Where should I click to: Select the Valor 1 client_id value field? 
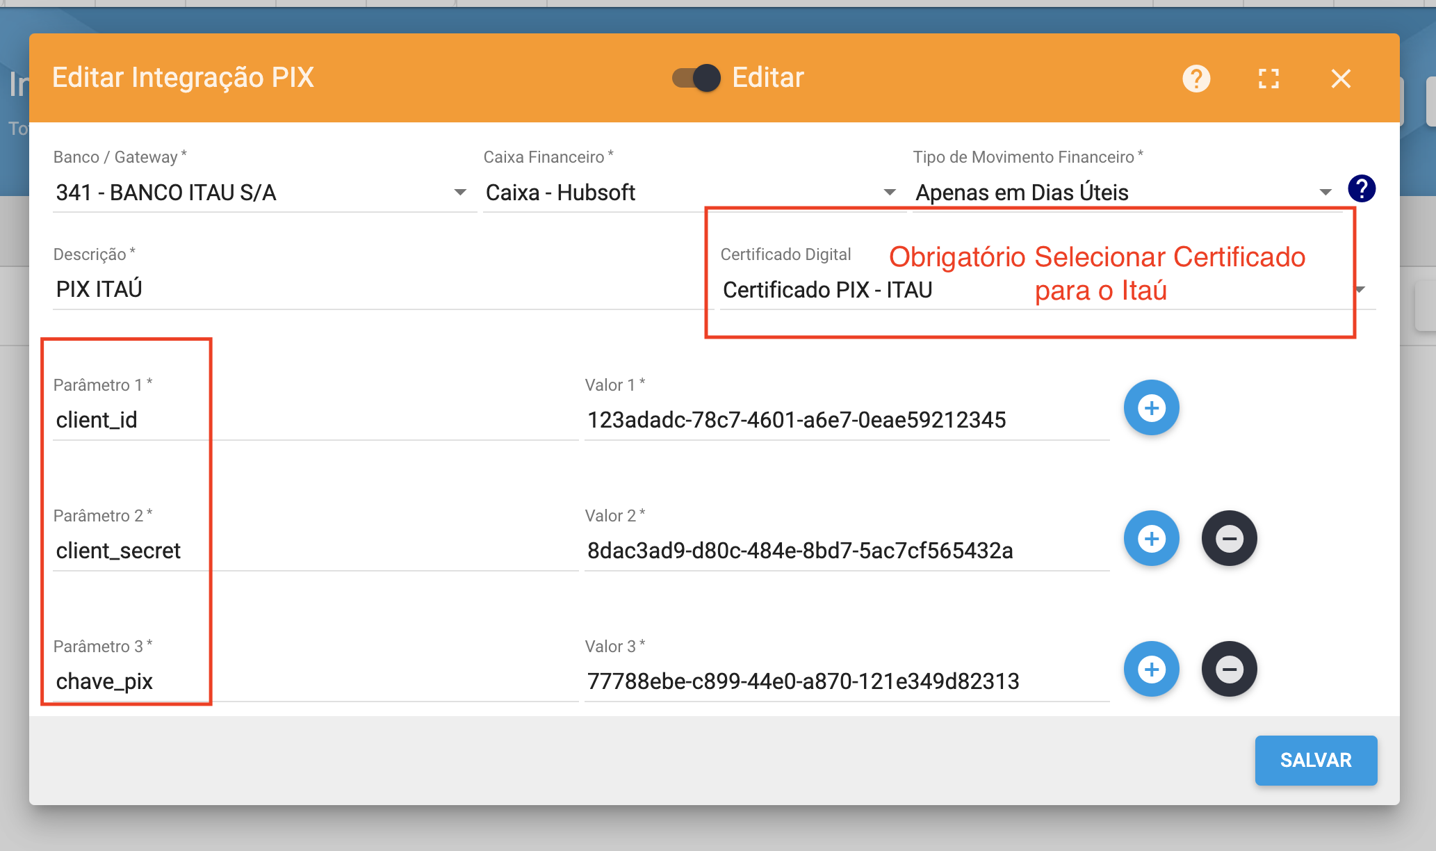(799, 419)
